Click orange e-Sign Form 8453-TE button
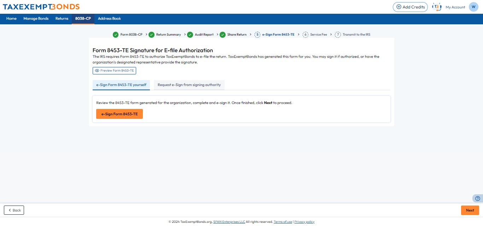 click(x=120, y=114)
